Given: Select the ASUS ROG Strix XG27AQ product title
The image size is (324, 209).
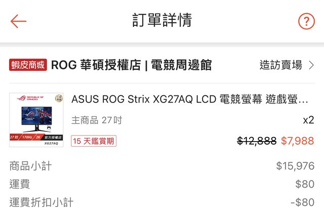Looking at the screenshot, I should [190, 99].
